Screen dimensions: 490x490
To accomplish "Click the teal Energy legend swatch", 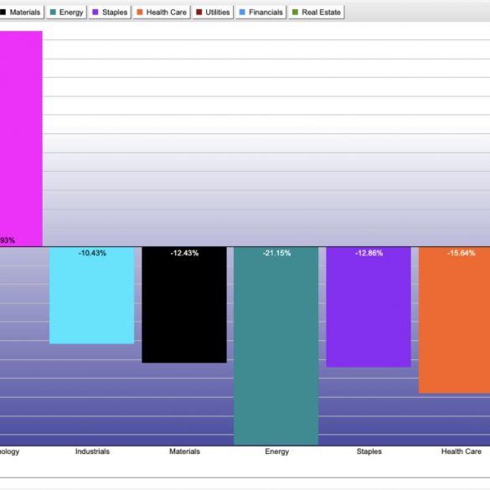I will 53,13.
